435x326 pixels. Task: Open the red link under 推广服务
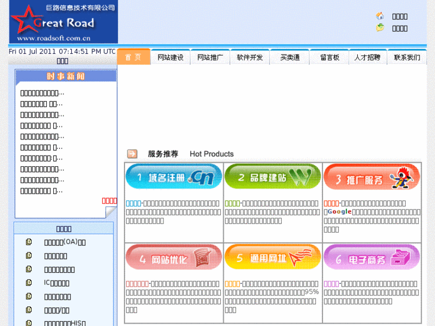coord(331,203)
